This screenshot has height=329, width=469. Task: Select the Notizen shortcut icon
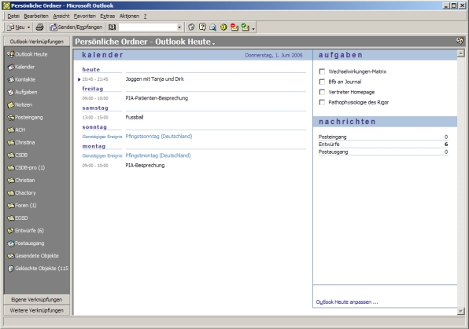click(11, 104)
